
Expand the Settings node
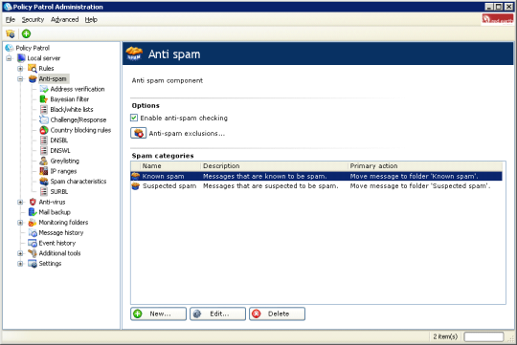coord(20,264)
